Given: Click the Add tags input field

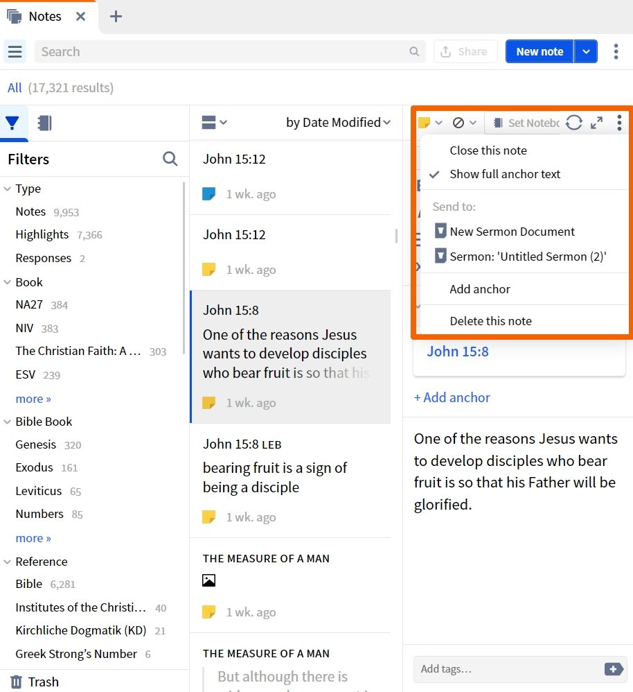Looking at the screenshot, I should click(x=507, y=669).
